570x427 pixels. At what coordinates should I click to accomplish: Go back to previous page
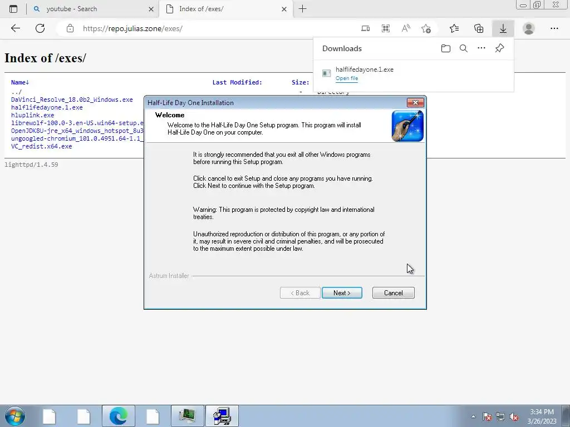[x=15, y=28]
